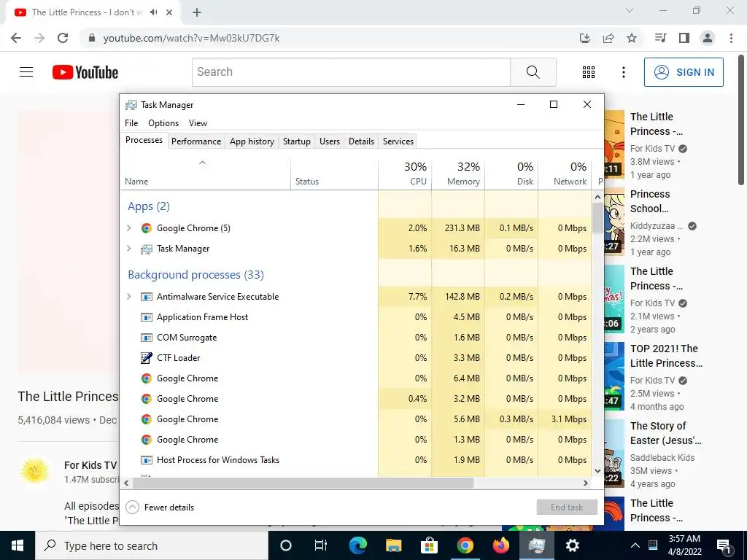Image resolution: width=747 pixels, height=560 pixels.
Task: Click the Chrome address bar URL
Action: (x=192, y=38)
